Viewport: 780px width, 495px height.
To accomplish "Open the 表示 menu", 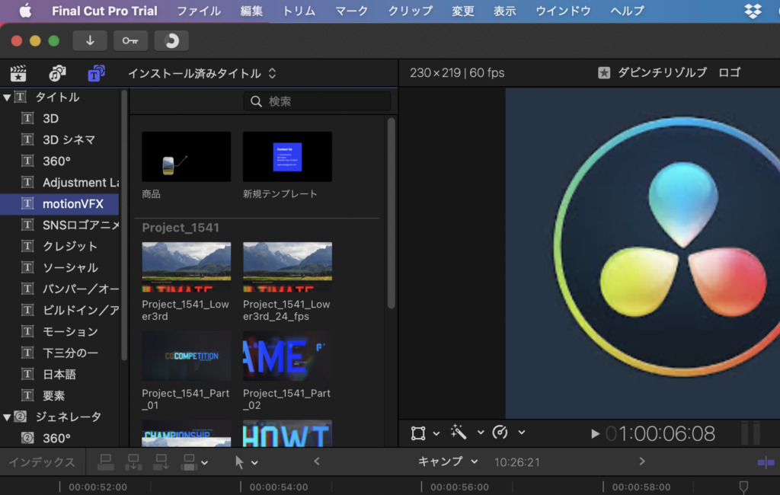I will [504, 11].
